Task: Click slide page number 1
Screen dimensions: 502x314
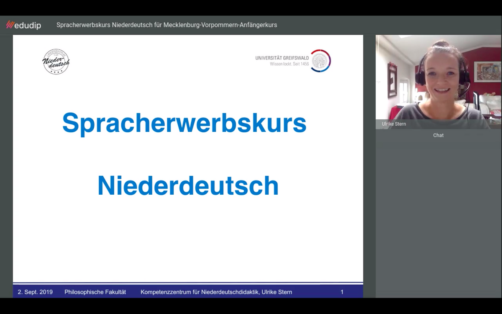Action: coord(342,292)
